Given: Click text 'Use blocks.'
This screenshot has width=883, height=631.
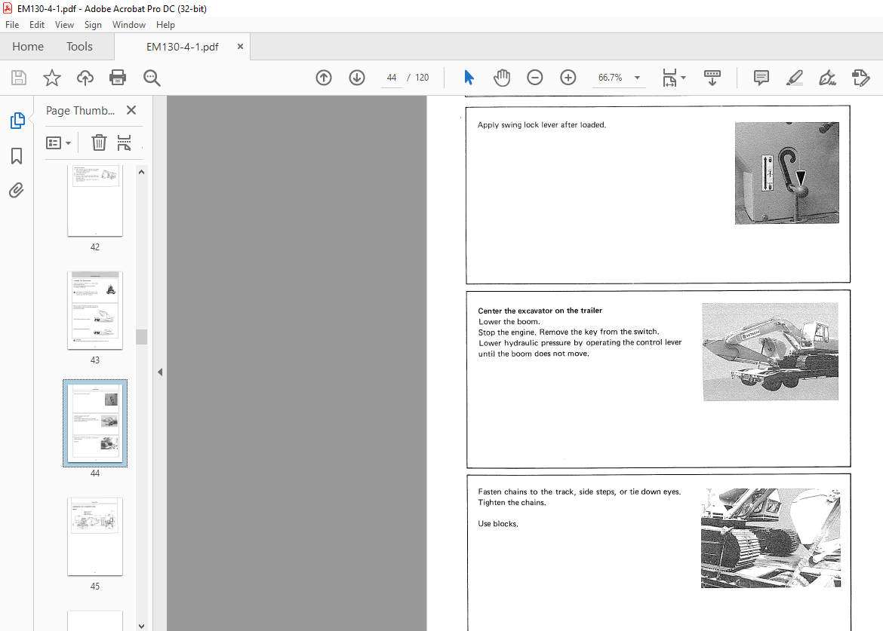Looking at the screenshot, I should (x=498, y=524).
